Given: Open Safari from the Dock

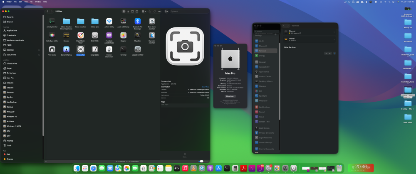Looking at the screenshot, I should (93, 168).
